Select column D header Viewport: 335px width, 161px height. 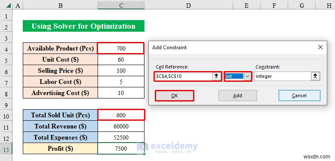click(188, 5)
